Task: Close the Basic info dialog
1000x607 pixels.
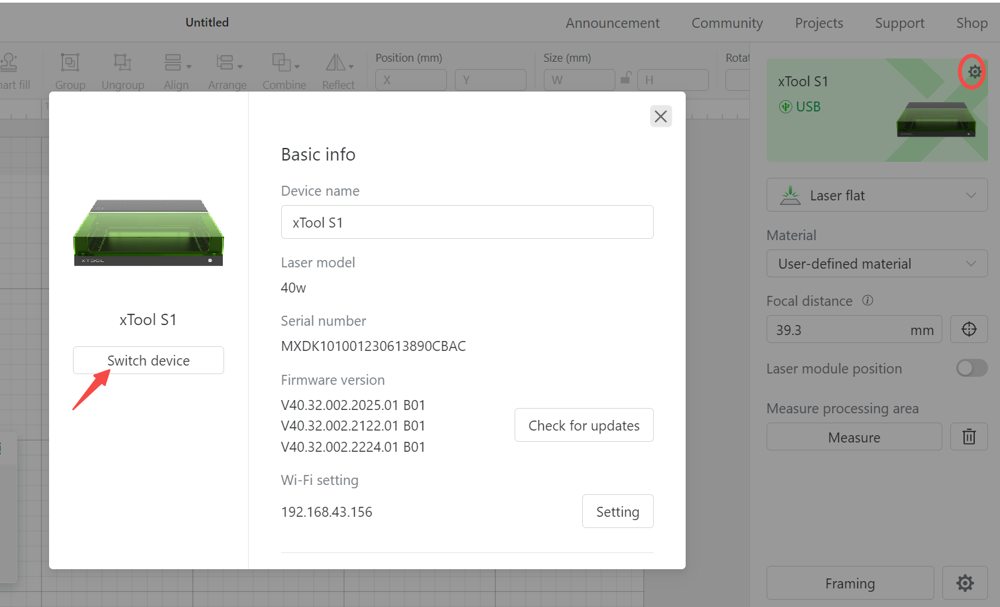Action: point(660,116)
